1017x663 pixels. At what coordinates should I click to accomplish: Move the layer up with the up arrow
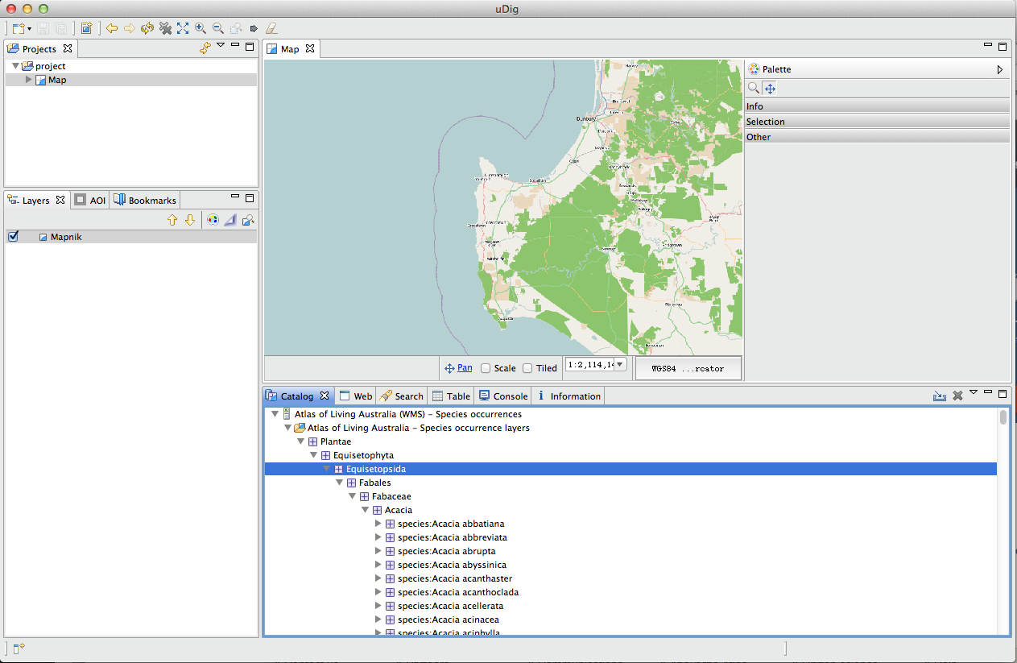coord(172,220)
